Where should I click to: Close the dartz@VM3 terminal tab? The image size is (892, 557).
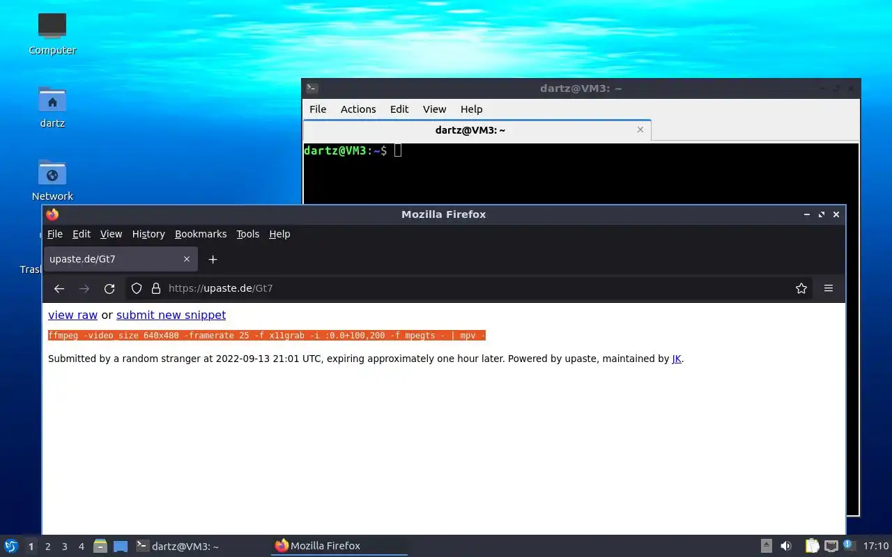[640, 130]
